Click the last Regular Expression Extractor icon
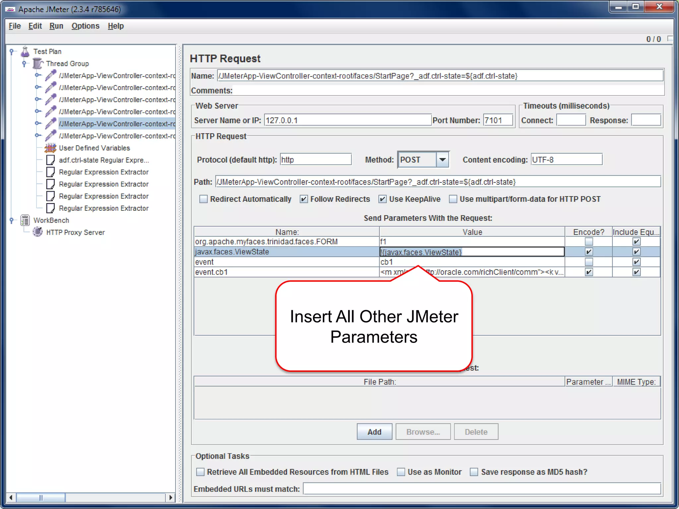Screen dimensions: 679x509 [50, 208]
